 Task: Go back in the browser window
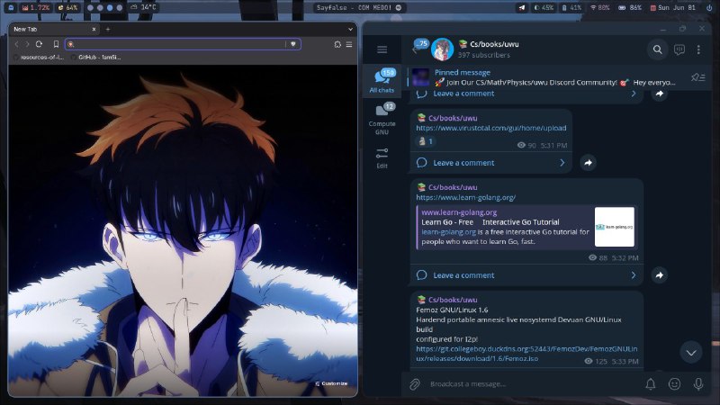[16, 44]
